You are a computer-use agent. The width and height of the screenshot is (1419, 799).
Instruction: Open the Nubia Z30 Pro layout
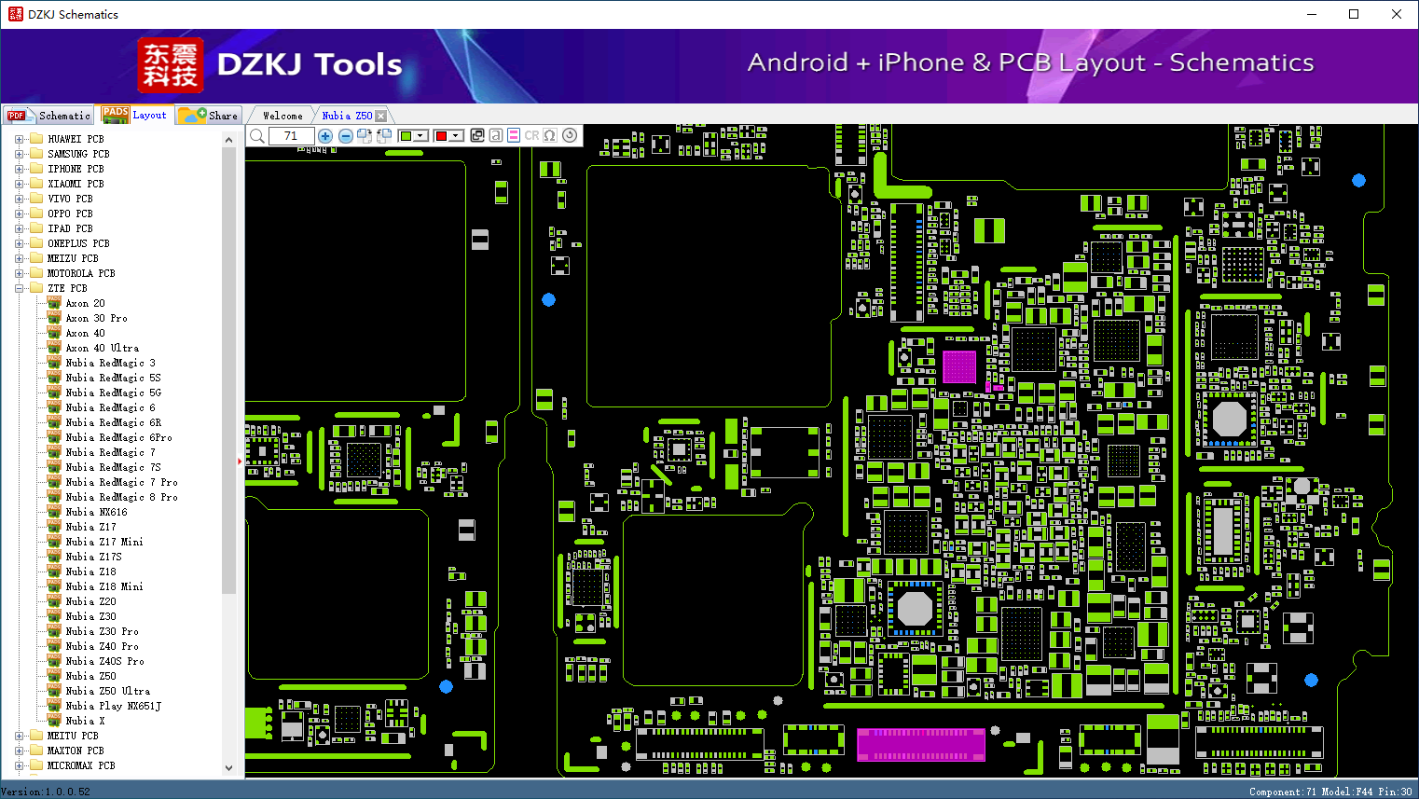tap(102, 631)
